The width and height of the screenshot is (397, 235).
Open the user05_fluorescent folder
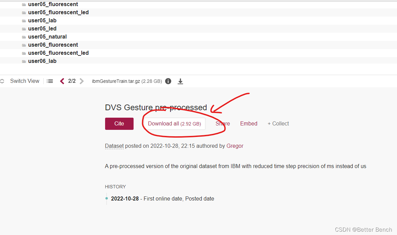[53, 4]
